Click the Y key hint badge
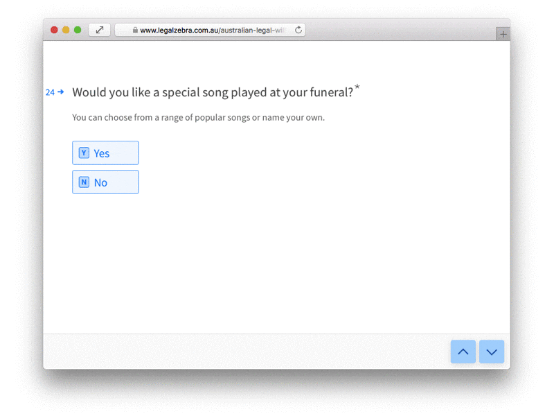Viewport: 554px width, 416px height. pos(84,153)
